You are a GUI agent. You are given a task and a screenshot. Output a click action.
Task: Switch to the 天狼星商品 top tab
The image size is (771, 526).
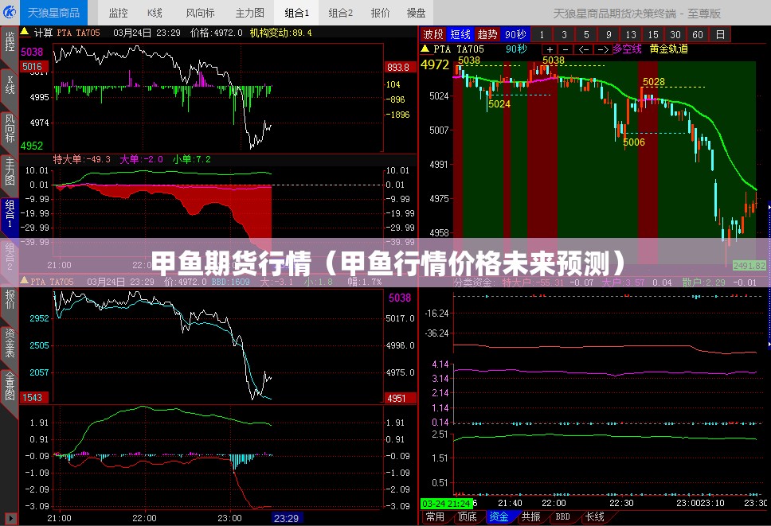pos(53,13)
